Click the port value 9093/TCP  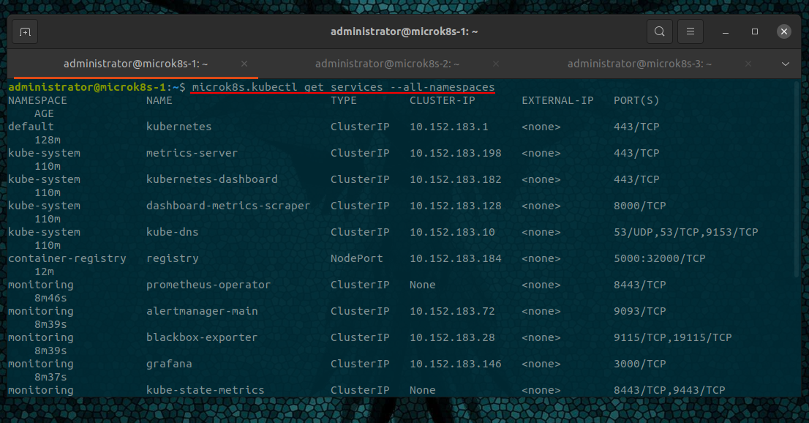640,311
